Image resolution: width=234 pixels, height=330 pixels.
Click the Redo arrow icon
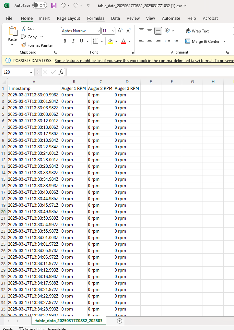click(76, 6)
